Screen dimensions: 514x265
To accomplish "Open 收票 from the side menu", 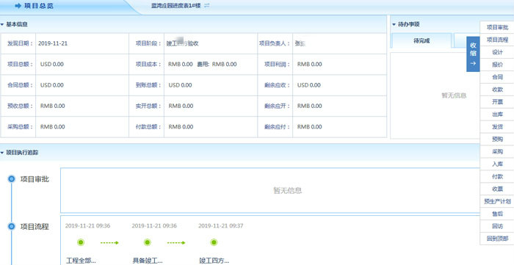I will [497, 189].
